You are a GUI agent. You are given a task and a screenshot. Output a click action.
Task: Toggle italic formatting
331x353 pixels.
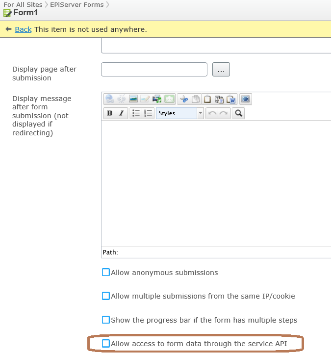click(x=122, y=113)
